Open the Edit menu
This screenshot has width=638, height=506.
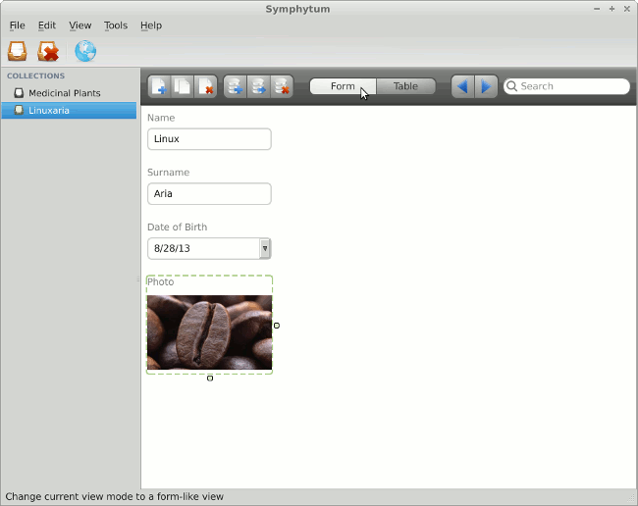(x=47, y=25)
